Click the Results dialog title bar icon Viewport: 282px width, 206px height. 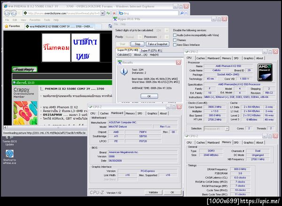pyautogui.click(x=120, y=62)
